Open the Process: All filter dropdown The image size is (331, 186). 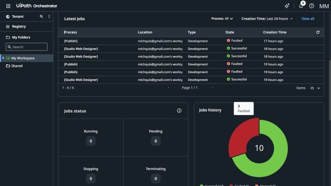(222, 18)
